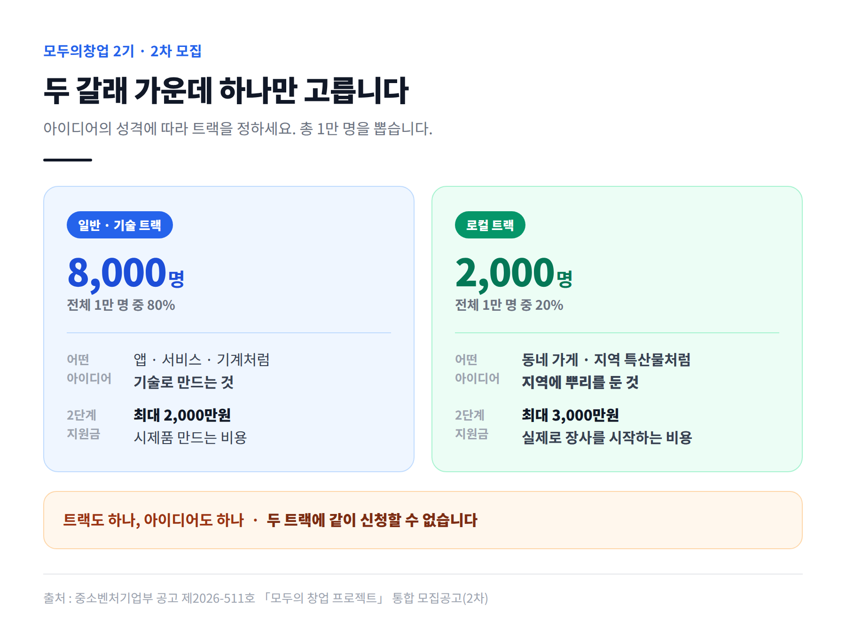Click the 일반 · 기술 트랙 badge
Viewport: 846px width, 644px height.
pyautogui.click(x=120, y=225)
